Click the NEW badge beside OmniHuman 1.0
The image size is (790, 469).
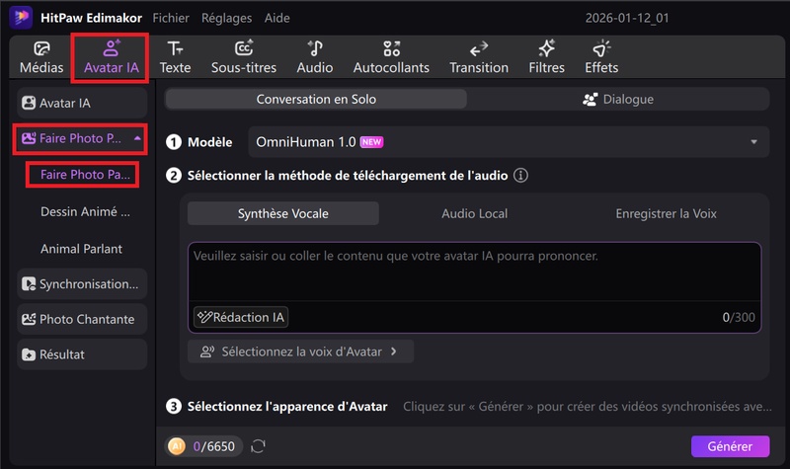pyautogui.click(x=371, y=142)
